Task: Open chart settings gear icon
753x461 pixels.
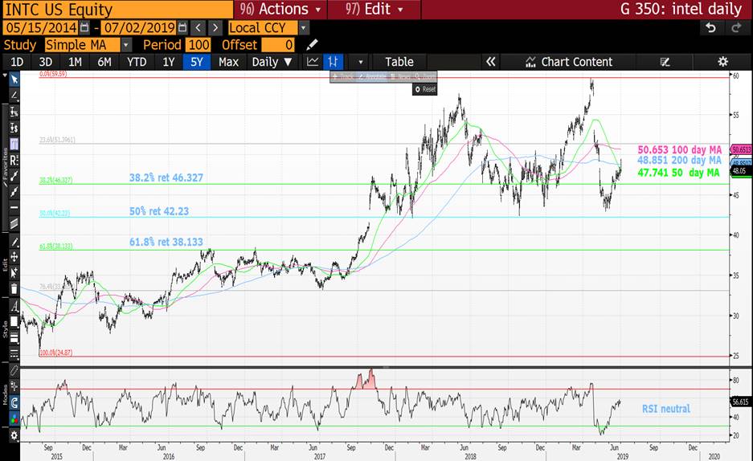Action: [722, 61]
